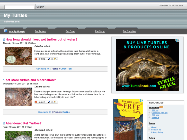Go to the About page link
The height and width of the screenshot is (140, 187).
[154, 127]
